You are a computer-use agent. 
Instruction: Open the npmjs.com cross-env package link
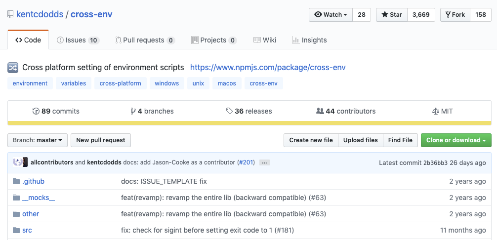pos(268,68)
